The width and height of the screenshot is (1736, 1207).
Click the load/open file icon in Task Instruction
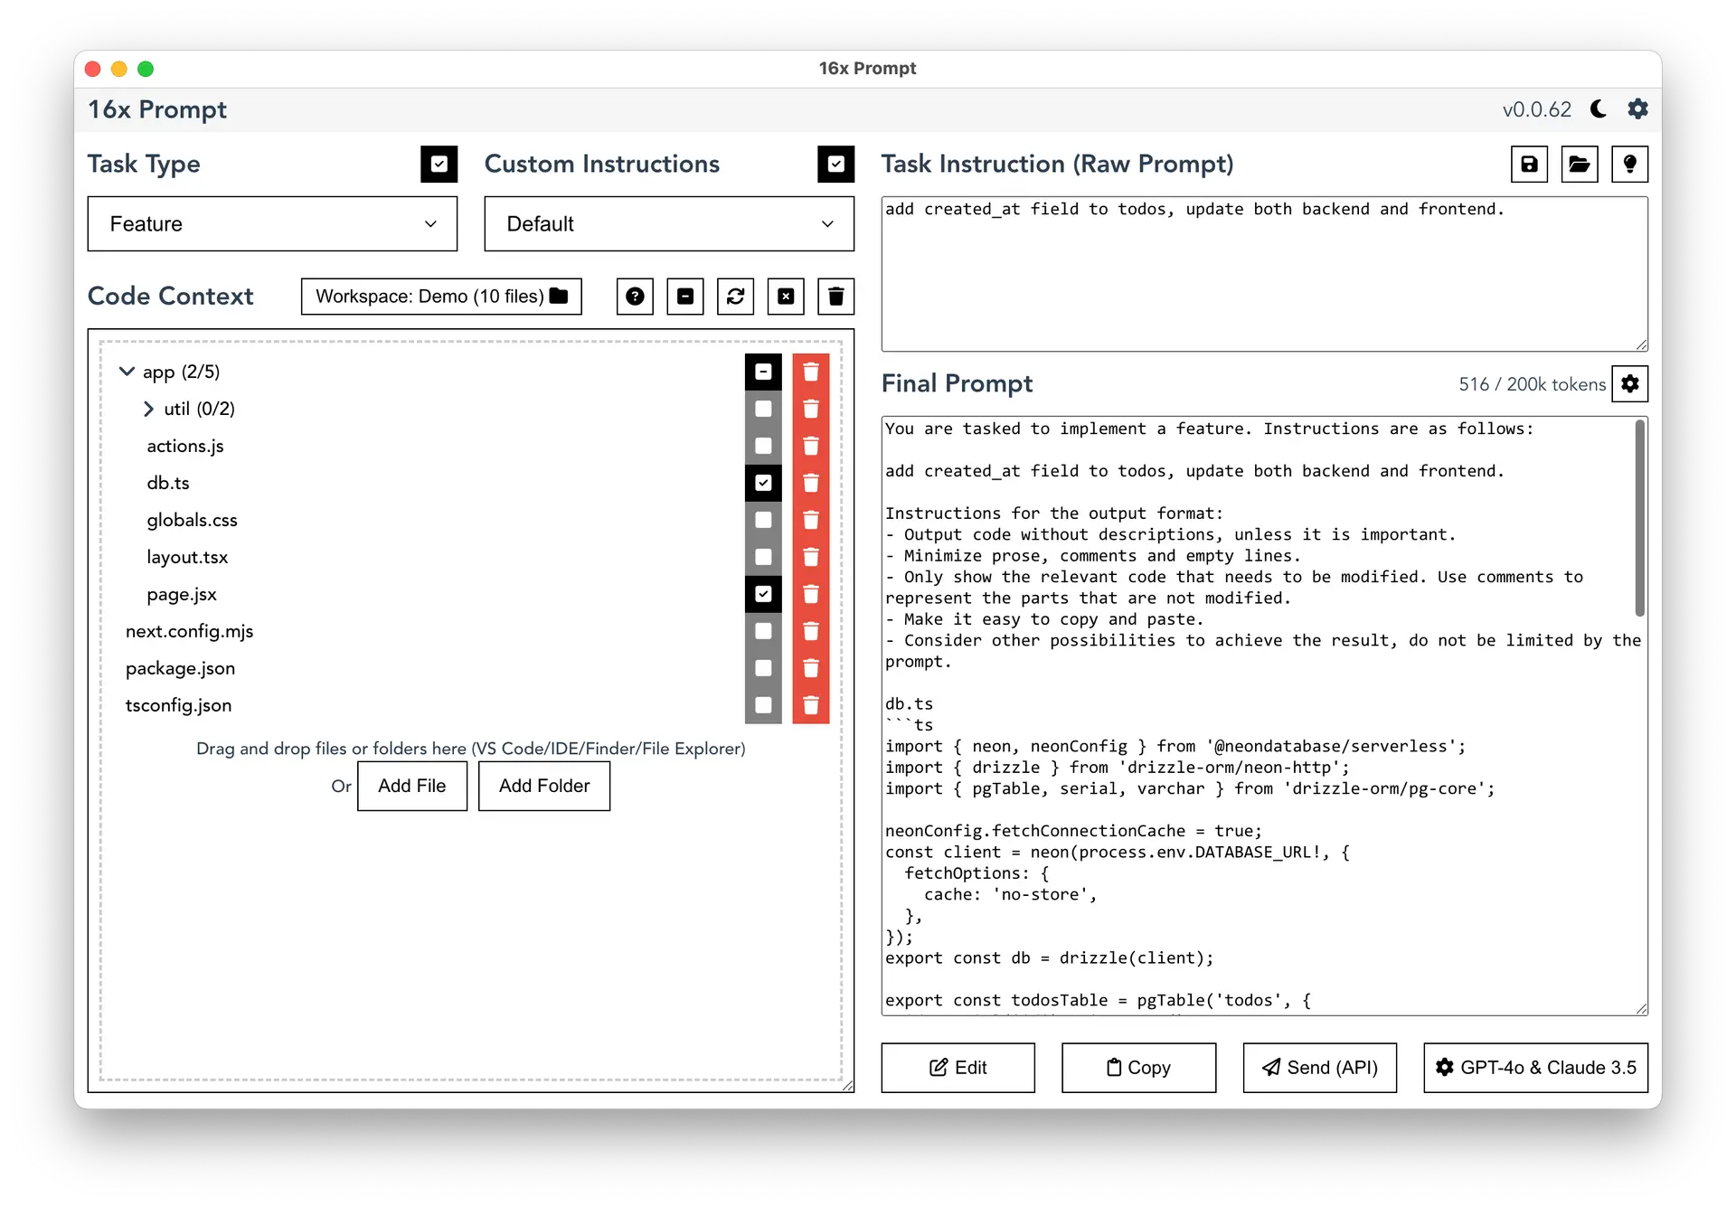click(x=1581, y=164)
